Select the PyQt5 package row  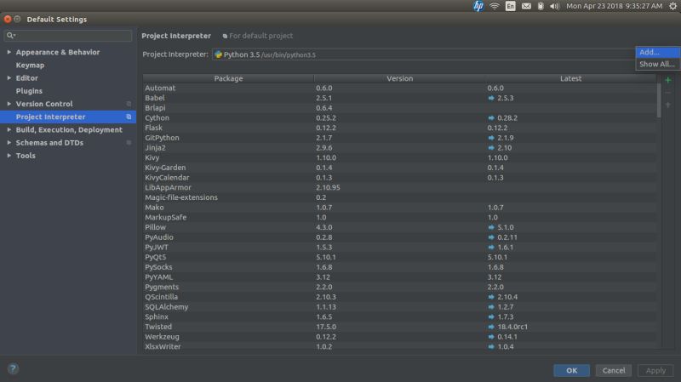(x=399, y=258)
